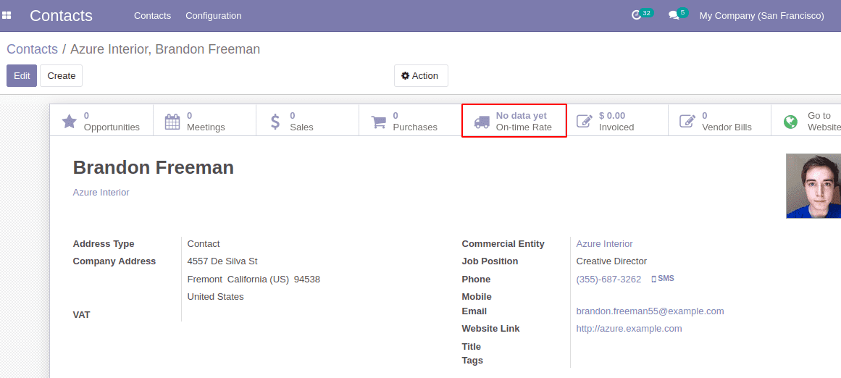Screen dimensions: 841x378
Task: Open the Commercial Entity Azure Interior link
Action: (604, 244)
